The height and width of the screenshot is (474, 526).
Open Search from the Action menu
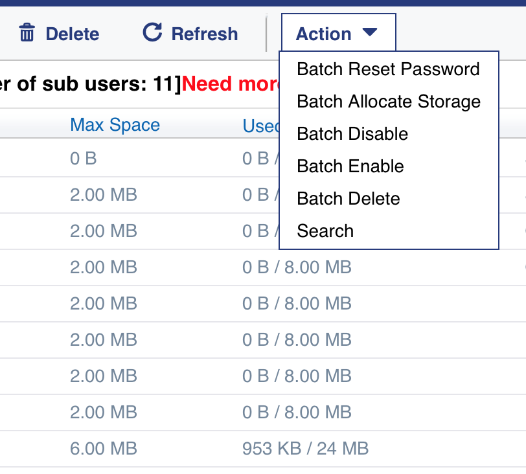click(325, 231)
